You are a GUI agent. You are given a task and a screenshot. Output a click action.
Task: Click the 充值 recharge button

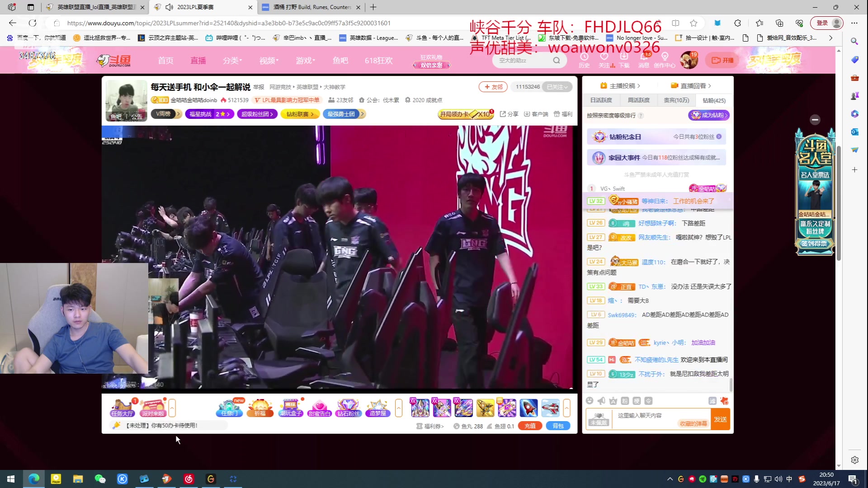[x=530, y=426]
